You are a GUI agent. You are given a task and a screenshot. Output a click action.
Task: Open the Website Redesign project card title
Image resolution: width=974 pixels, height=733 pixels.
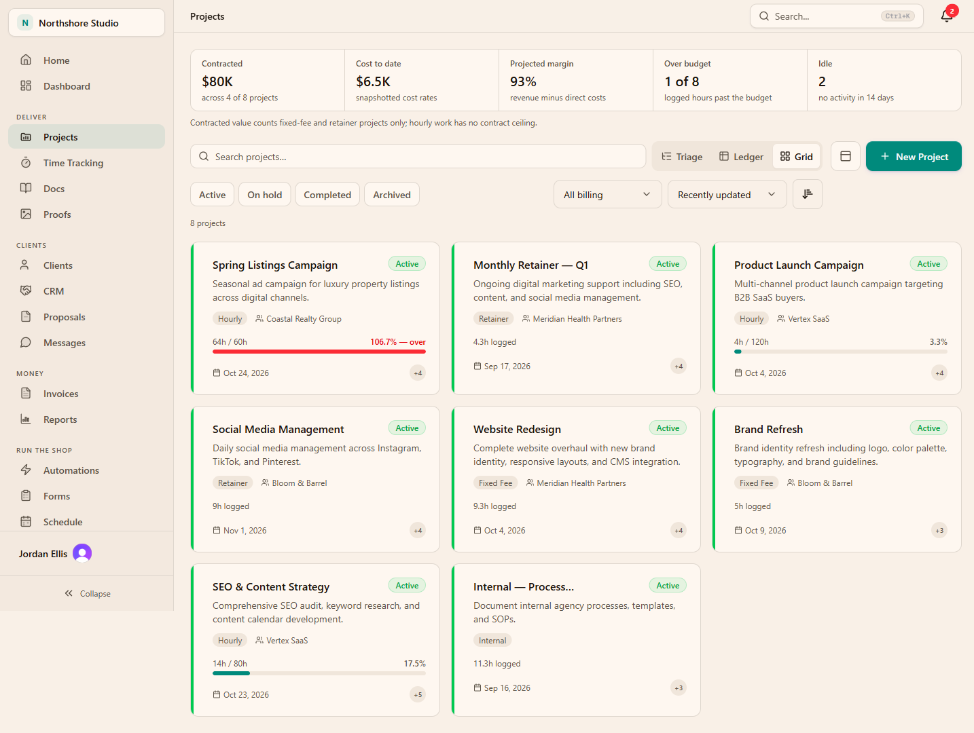517,429
